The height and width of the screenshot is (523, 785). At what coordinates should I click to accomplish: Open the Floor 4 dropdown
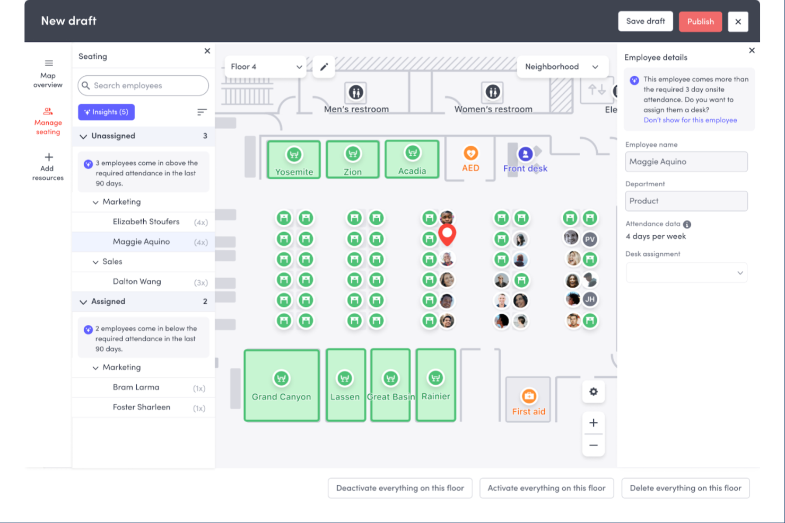(265, 67)
